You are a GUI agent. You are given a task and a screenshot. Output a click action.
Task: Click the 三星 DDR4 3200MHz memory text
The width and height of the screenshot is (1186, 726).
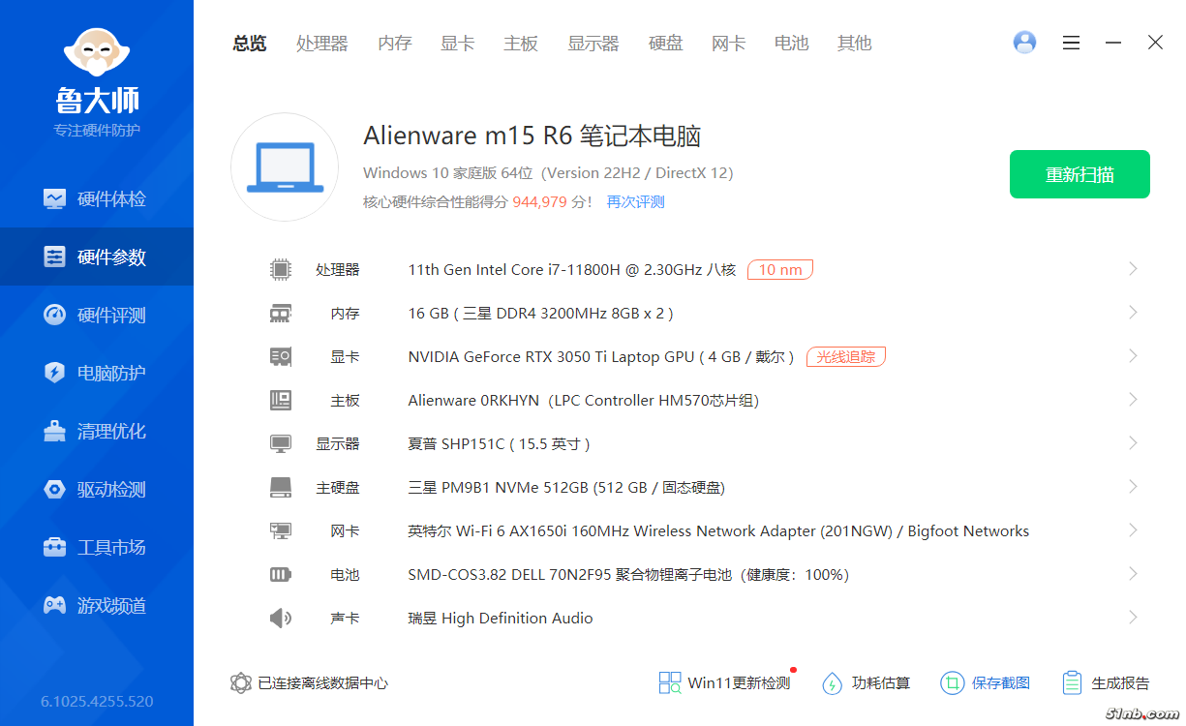point(540,314)
